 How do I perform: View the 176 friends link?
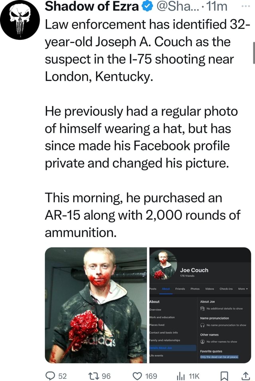187,276
